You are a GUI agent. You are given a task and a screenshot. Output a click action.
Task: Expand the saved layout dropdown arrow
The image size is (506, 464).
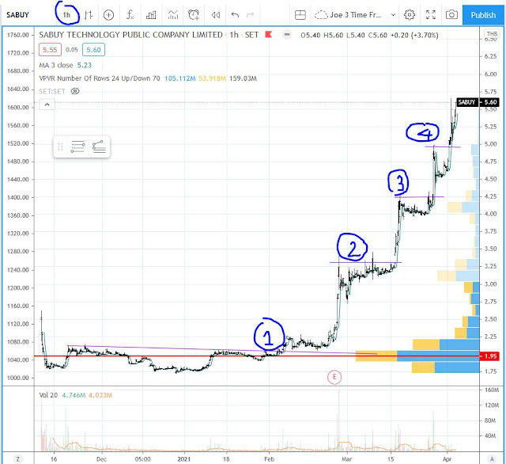(x=393, y=15)
